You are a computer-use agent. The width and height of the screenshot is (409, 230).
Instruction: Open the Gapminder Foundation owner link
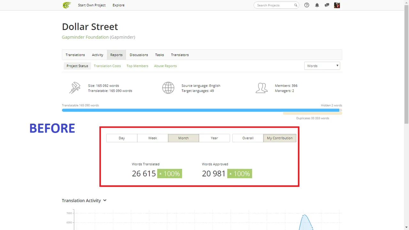point(85,37)
